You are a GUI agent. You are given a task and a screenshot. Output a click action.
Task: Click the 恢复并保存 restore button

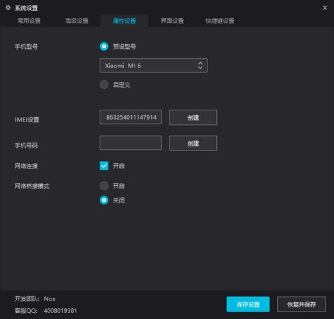pos(301,304)
